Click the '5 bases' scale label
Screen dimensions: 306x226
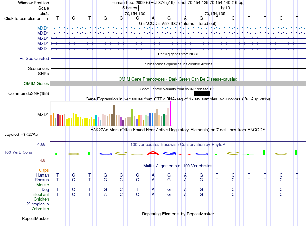coord(129,8)
